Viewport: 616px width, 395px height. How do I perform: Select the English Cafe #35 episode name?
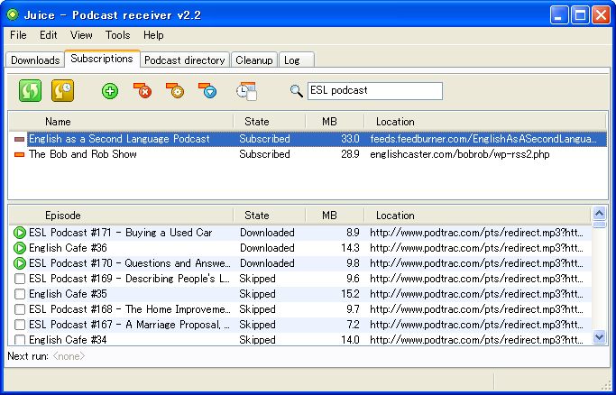pos(68,294)
